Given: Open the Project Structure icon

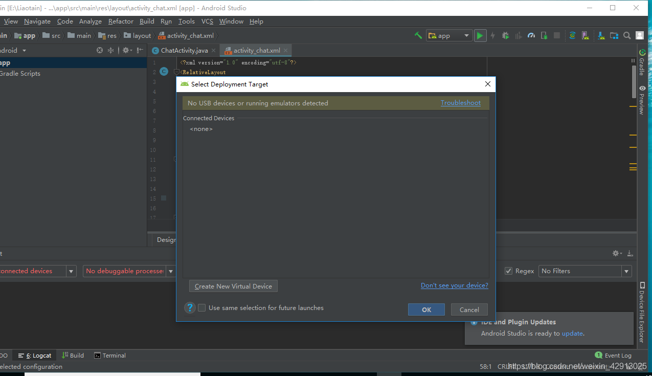Looking at the screenshot, I should click(613, 35).
